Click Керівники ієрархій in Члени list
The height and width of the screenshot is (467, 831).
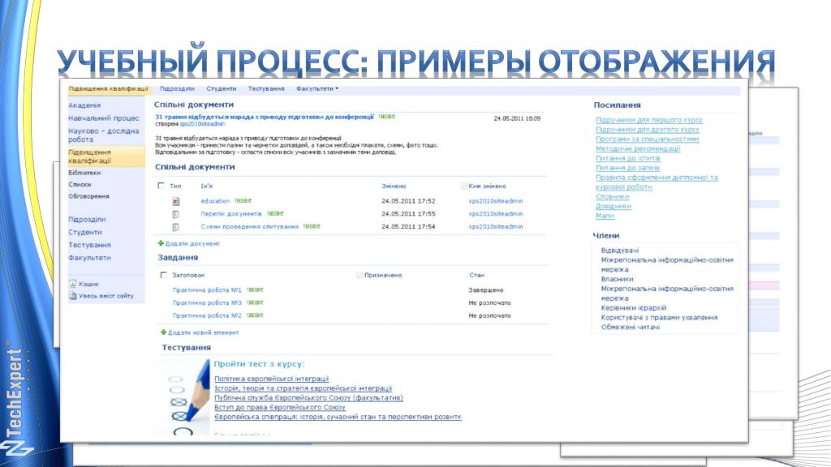(633, 308)
